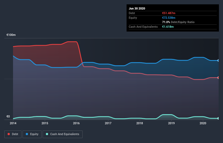Click the 2020 x-axis label
The image size is (223, 143).
tap(203, 123)
